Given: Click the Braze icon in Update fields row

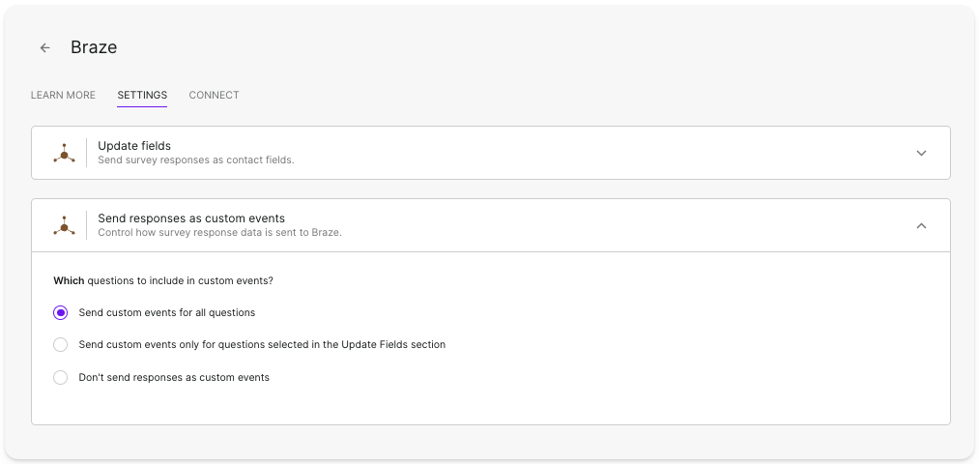Looking at the screenshot, I should (65, 153).
